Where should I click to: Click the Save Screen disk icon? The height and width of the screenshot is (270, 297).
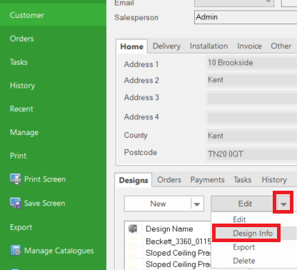coord(16,203)
